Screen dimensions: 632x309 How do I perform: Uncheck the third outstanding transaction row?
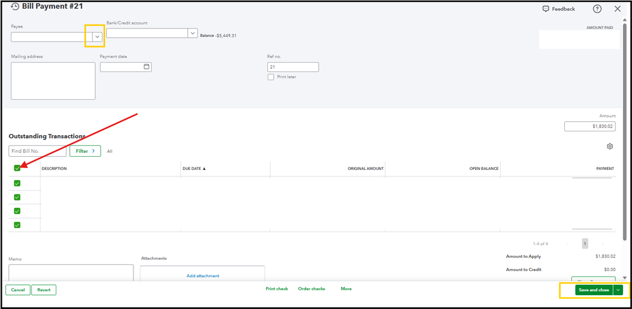tap(17, 211)
